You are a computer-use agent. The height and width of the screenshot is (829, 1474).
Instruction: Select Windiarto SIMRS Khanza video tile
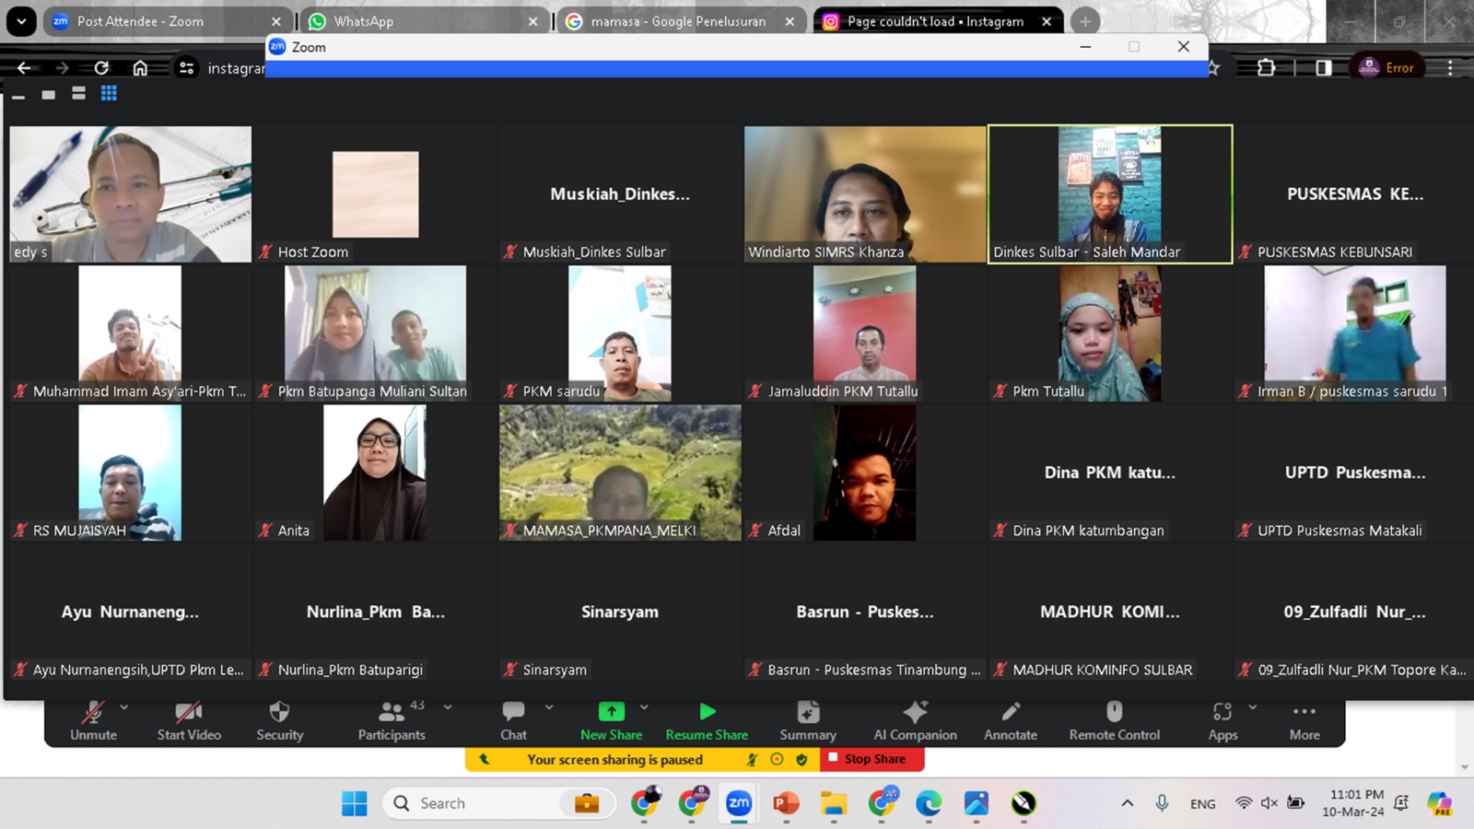click(864, 194)
